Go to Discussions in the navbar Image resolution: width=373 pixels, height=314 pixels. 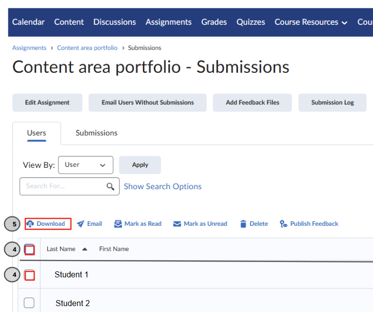pos(115,22)
